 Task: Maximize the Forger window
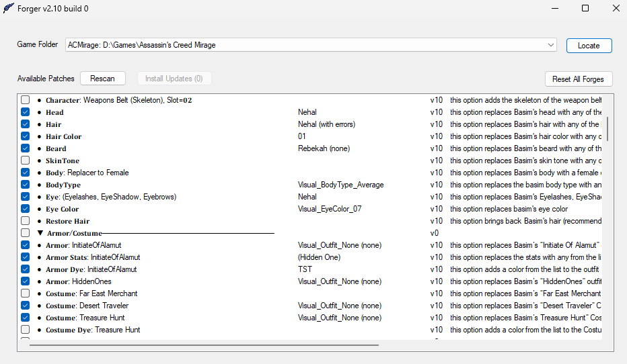pyautogui.click(x=585, y=8)
